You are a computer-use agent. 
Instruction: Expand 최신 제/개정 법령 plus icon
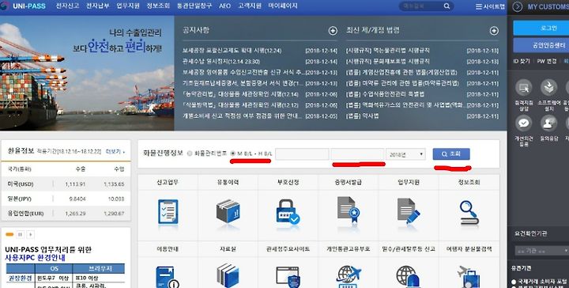tap(494, 31)
